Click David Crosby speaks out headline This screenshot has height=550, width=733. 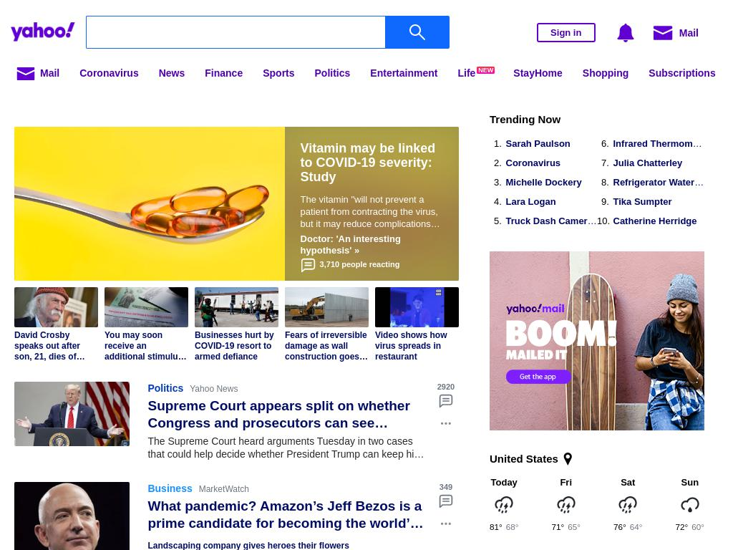[49, 346]
